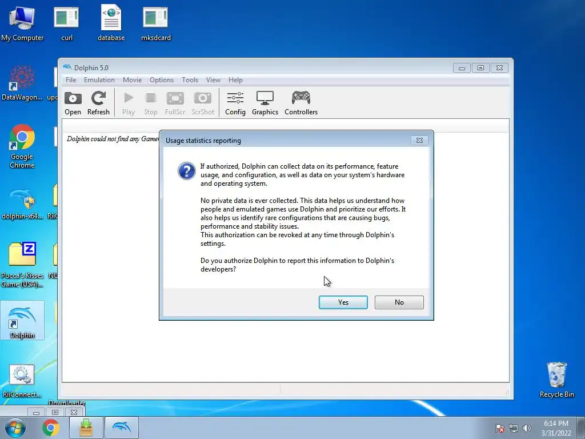The height and width of the screenshot is (439, 585).
Task: Click the taskbar clock showing 6:14 PM
Action: (556, 428)
